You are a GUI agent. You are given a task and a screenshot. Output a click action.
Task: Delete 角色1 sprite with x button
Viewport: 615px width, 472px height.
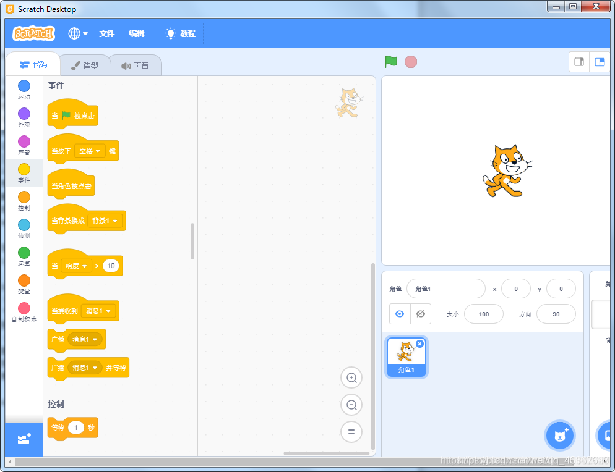(419, 343)
